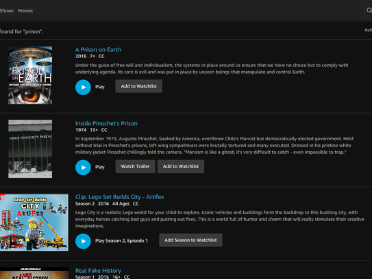Add A Prison on Earth to Watchlist
The height and width of the screenshot is (279, 372).
point(139,86)
